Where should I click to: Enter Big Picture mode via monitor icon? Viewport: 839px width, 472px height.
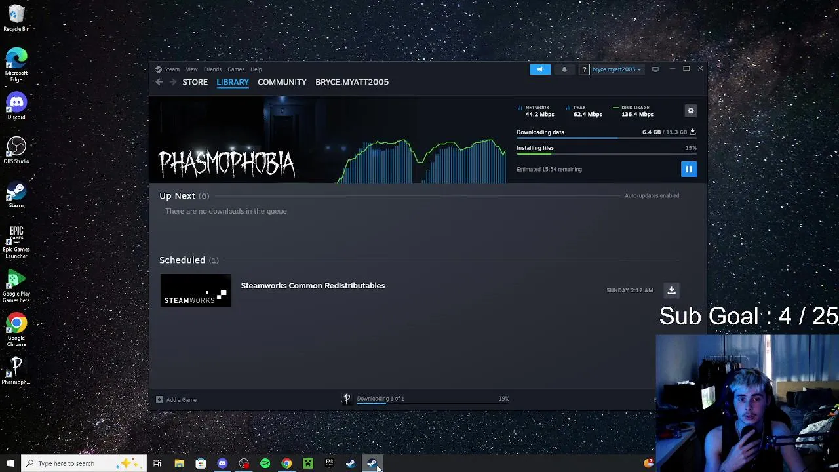click(x=655, y=69)
